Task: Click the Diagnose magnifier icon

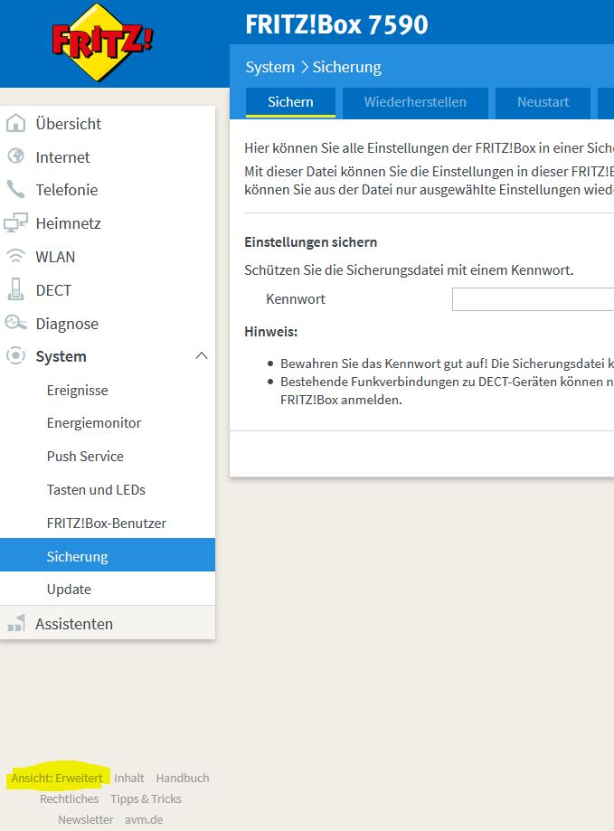Action: pyautogui.click(x=15, y=323)
